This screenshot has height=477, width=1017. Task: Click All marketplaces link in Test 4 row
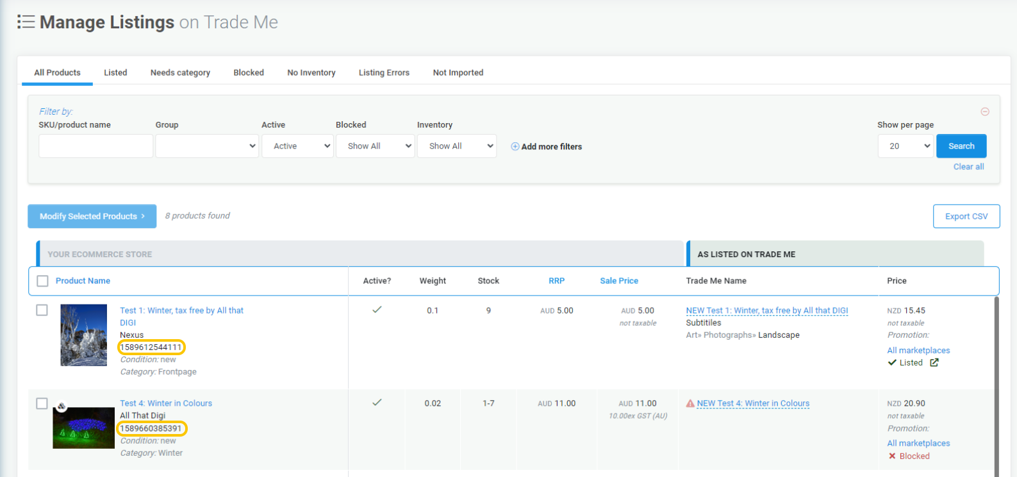coord(918,443)
